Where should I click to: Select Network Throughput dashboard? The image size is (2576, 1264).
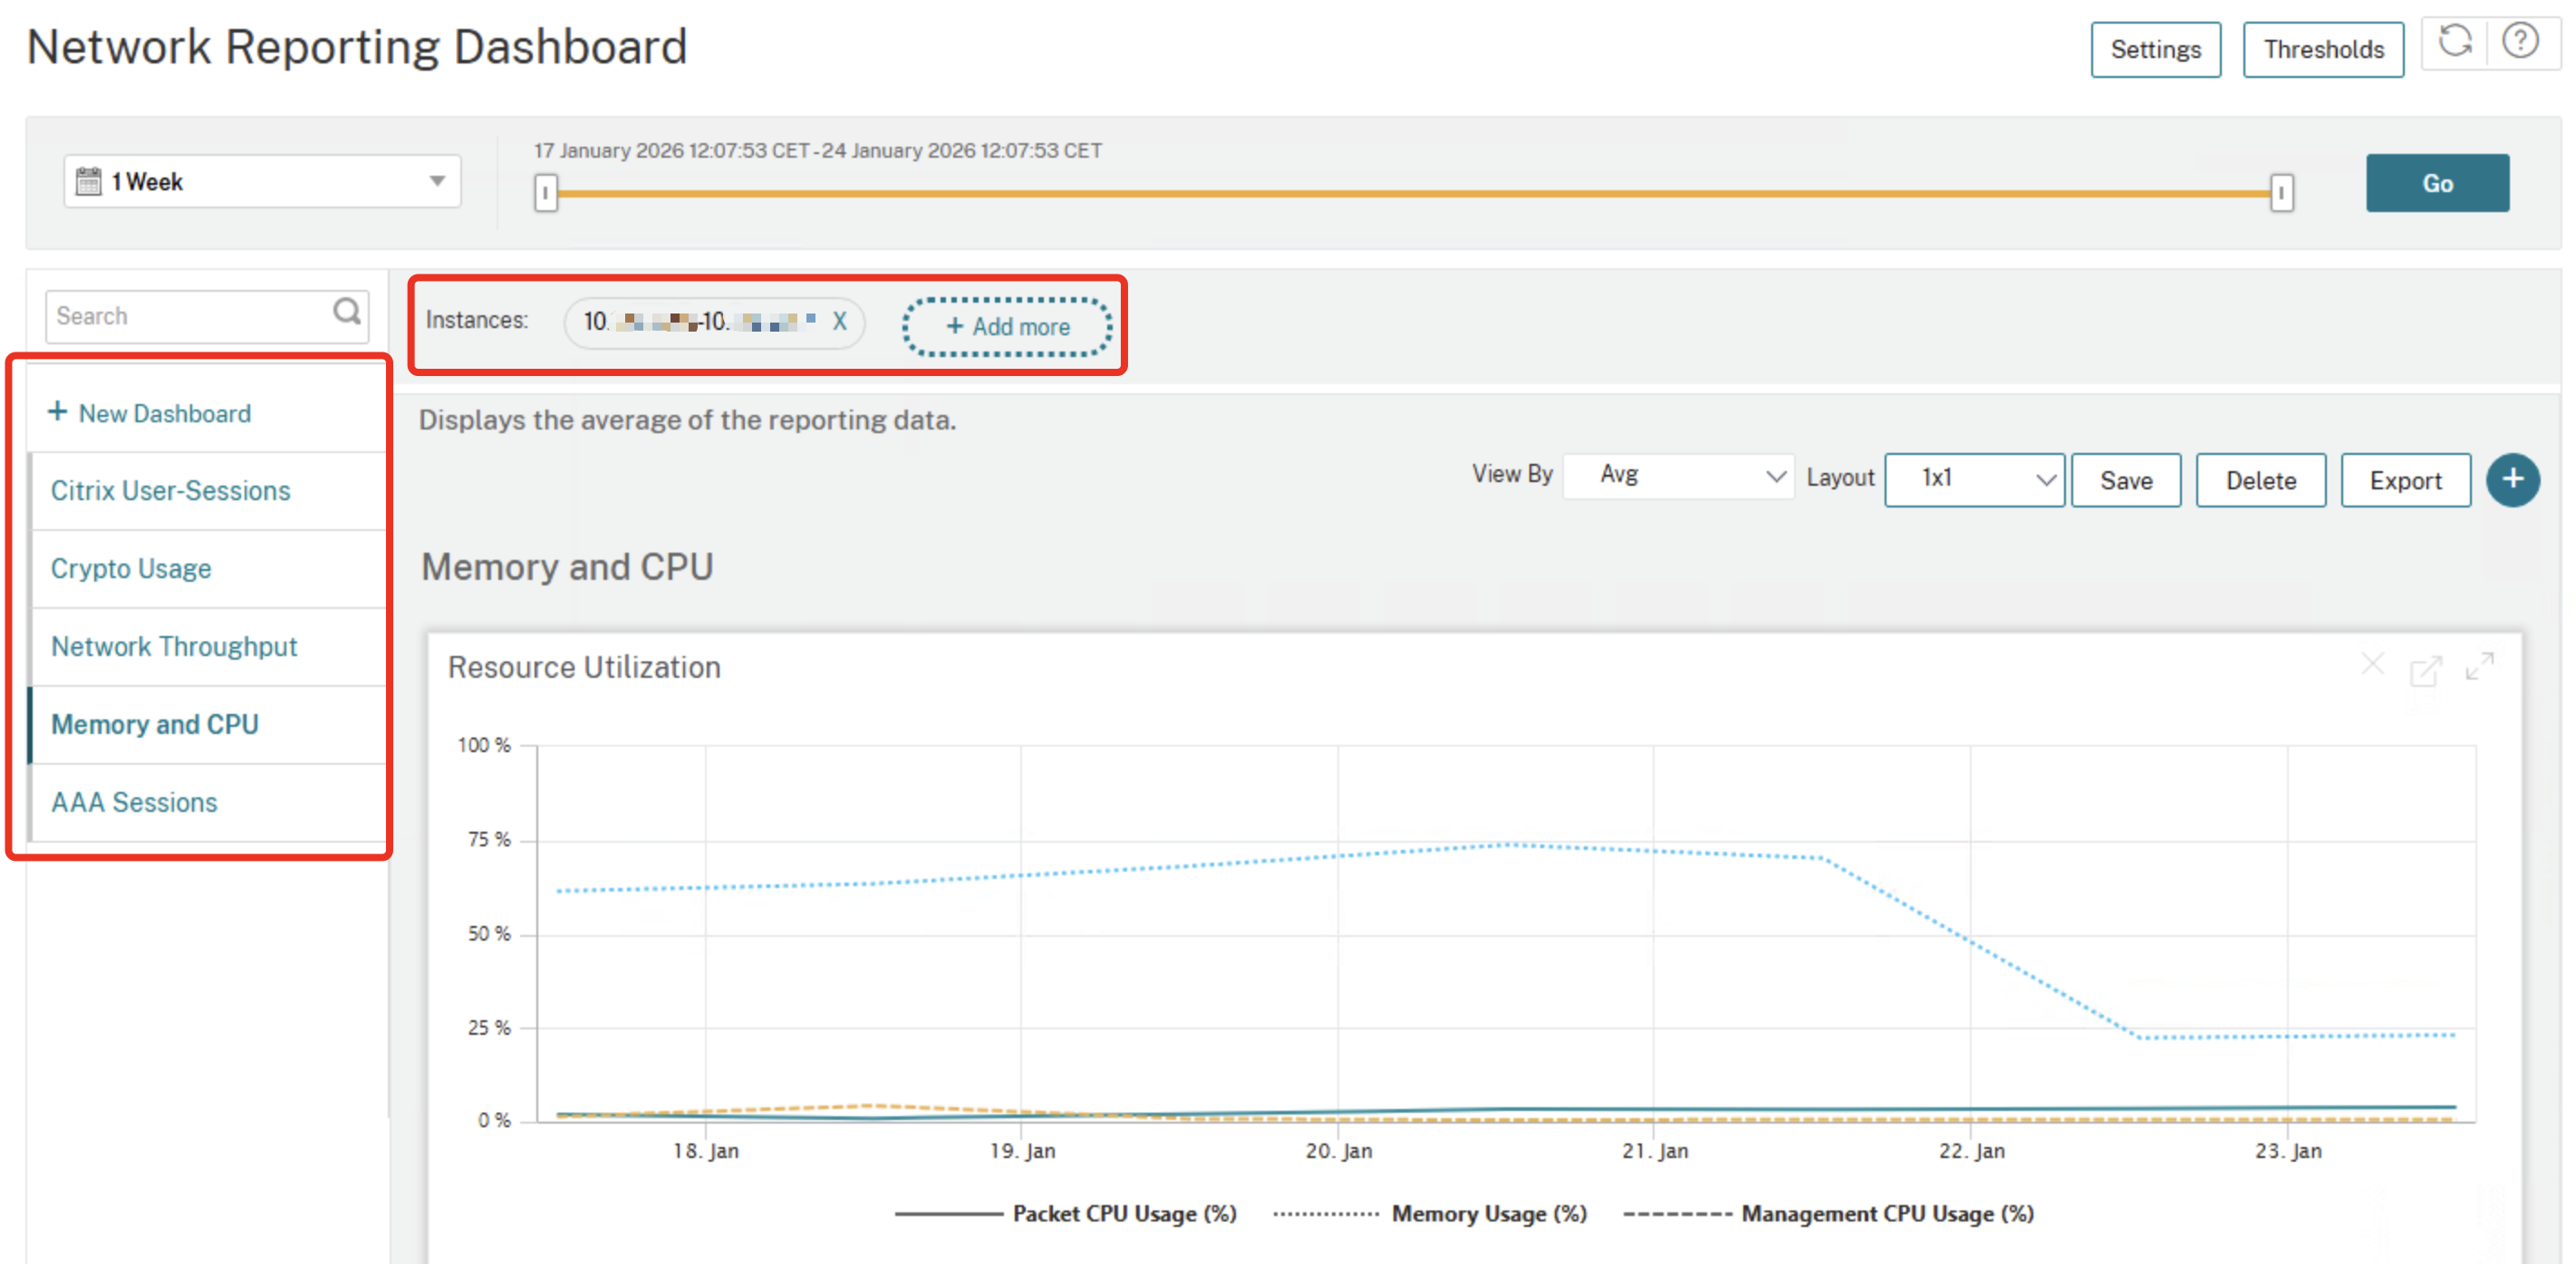[x=174, y=646]
